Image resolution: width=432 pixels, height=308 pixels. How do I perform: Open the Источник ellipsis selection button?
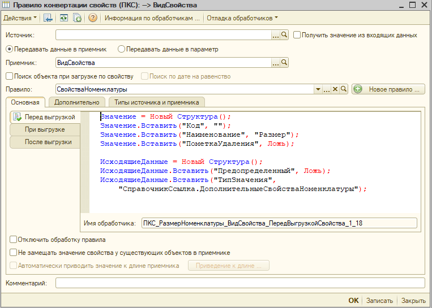[276, 35]
